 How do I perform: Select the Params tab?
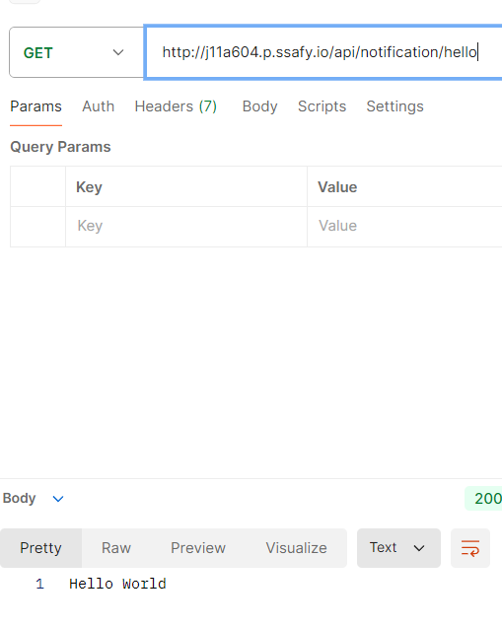(36, 106)
